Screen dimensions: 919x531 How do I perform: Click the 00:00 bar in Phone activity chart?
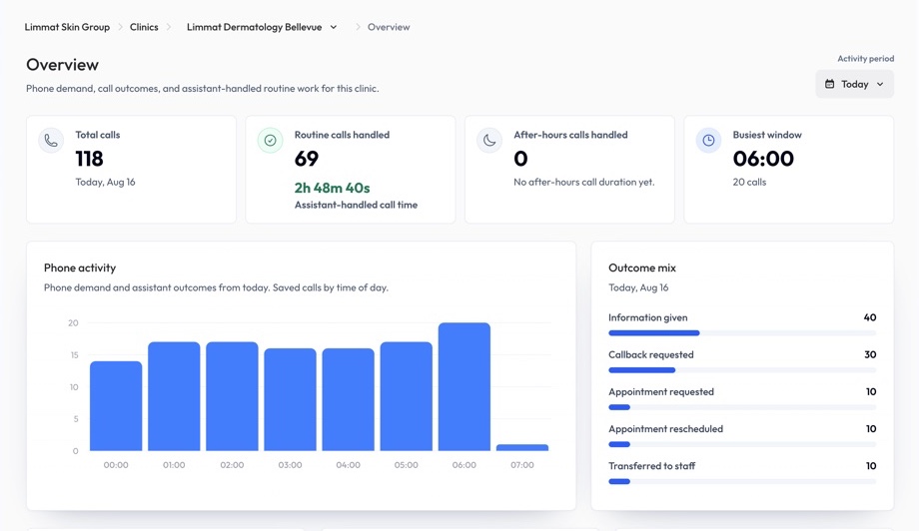[116, 405]
